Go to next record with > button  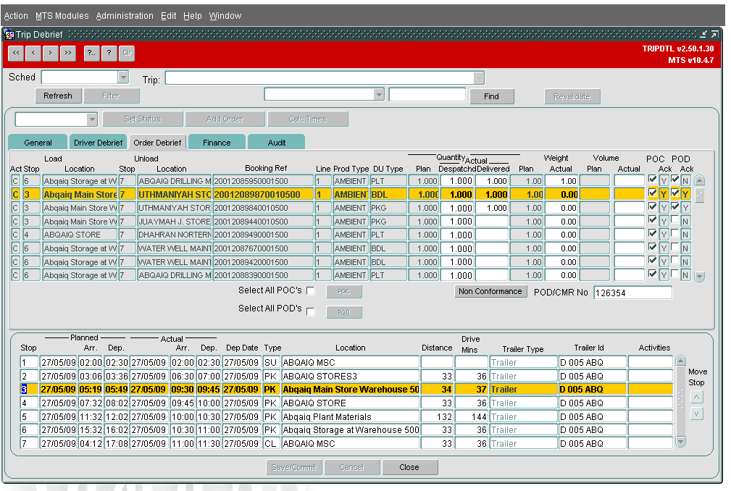coord(50,53)
